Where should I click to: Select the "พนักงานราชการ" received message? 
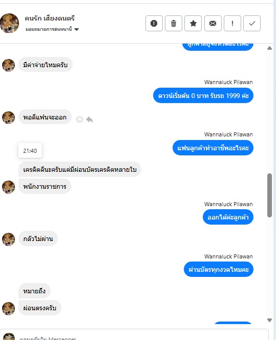point(45,186)
